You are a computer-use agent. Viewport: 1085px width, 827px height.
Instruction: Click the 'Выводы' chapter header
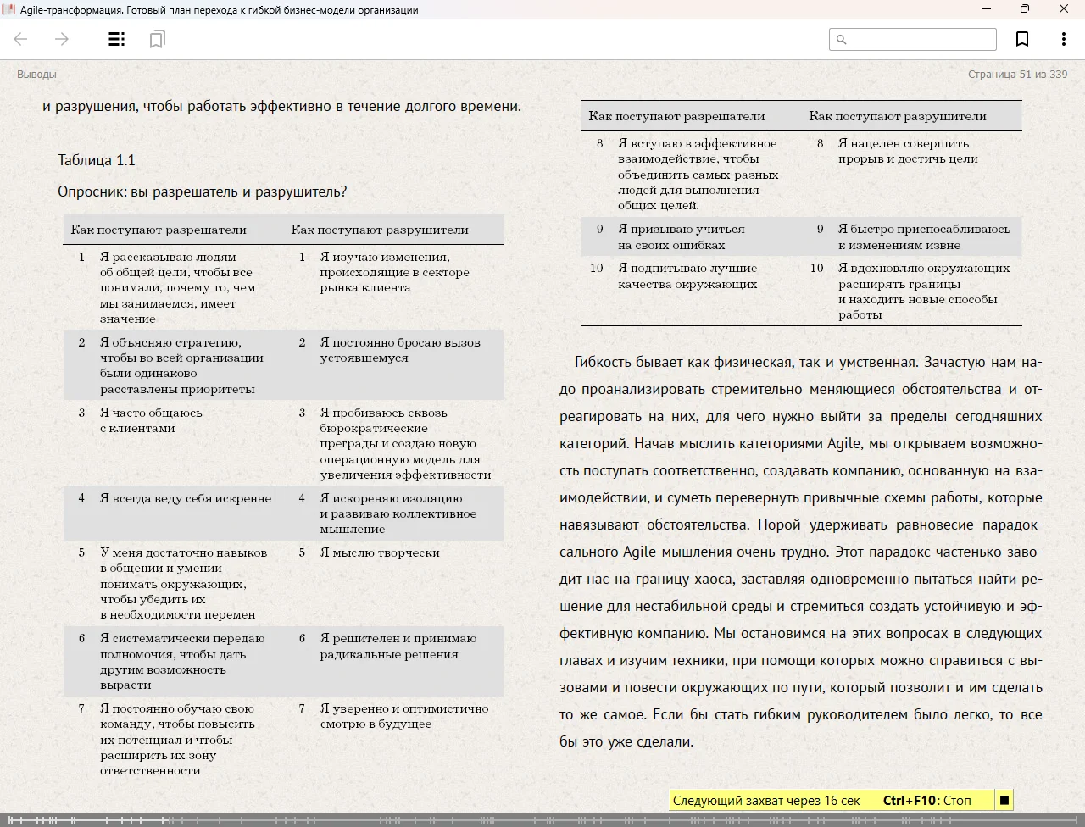click(36, 75)
